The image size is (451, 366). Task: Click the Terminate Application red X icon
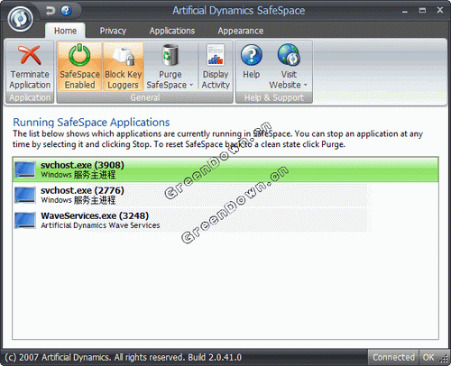click(x=30, y=55)
